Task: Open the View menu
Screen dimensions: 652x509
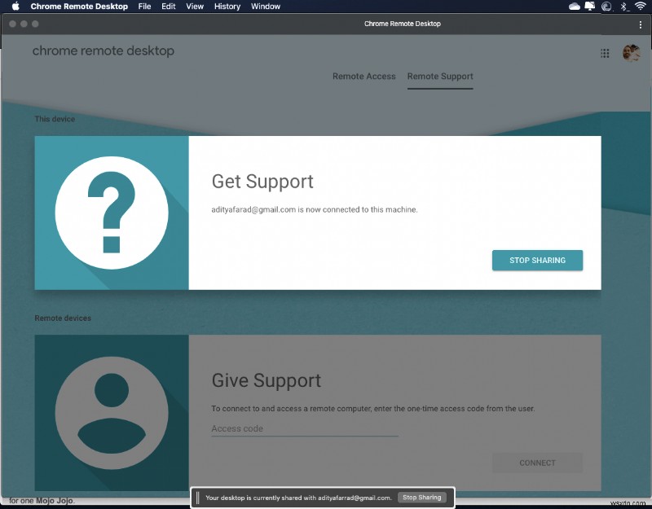Action: pos(195,7)
